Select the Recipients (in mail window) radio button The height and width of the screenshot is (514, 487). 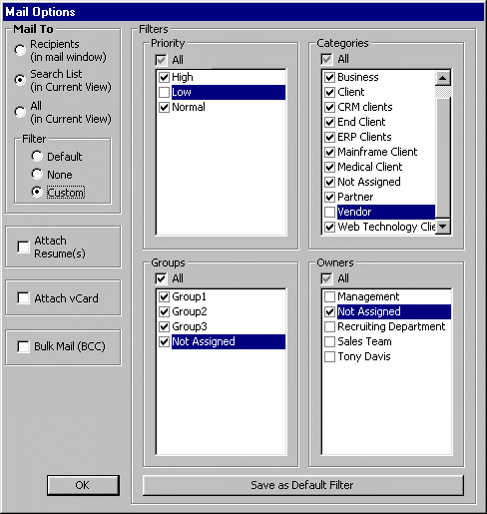(20, 50)
